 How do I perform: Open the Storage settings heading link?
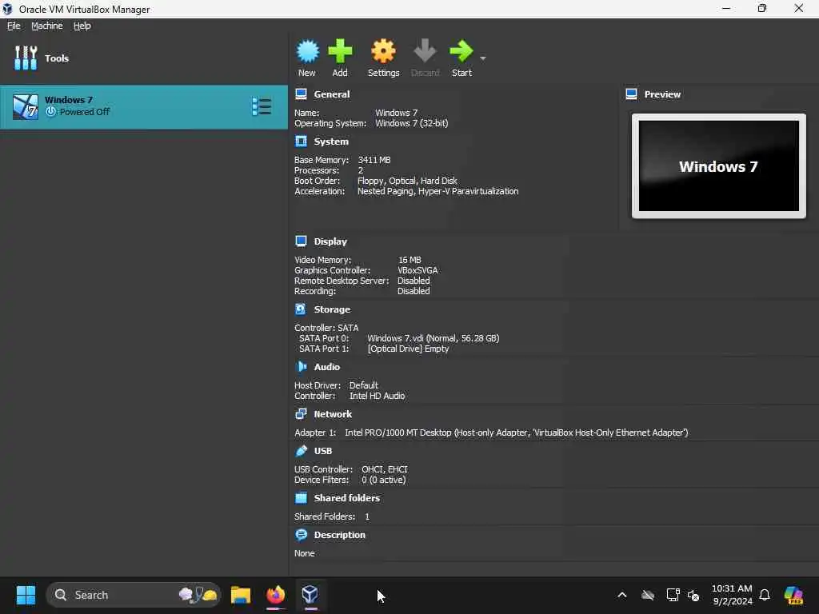coord(332,309)
